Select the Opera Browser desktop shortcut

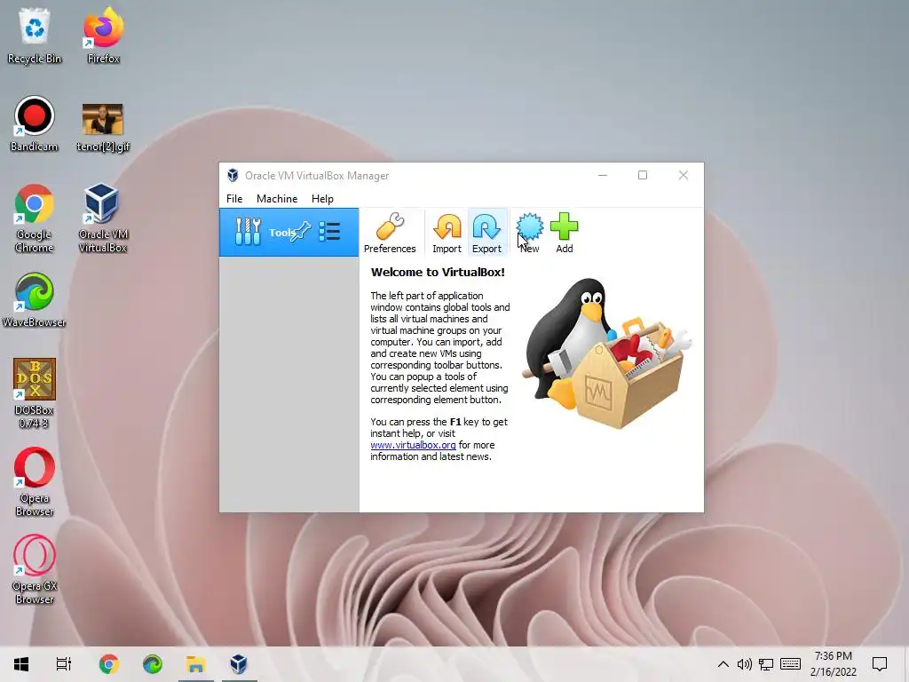(35, 482)
